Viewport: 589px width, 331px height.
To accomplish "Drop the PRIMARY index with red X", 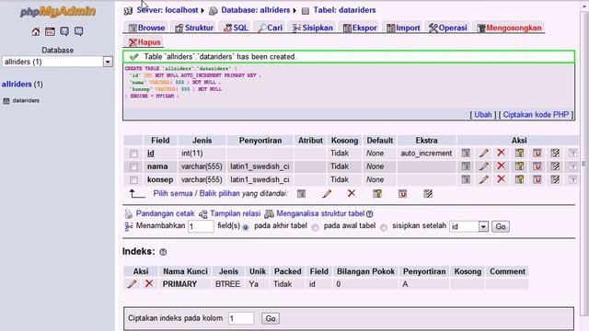I will [149, 283].
